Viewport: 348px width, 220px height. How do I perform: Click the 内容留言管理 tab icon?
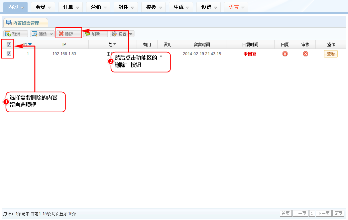9,23
